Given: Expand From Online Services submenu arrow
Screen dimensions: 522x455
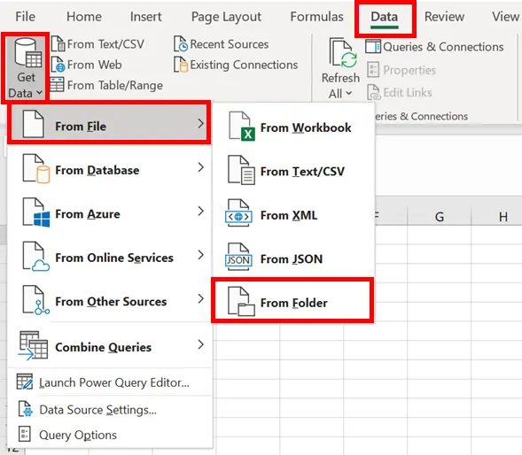Looking at the screenshot, I should (200, 255).
